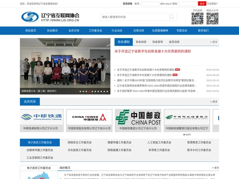The width and height of the screenshot is (239, 179).
Task: Select 数字乡村工作委员会 tab
Action: pyautogui.click(x=199, y=150)
